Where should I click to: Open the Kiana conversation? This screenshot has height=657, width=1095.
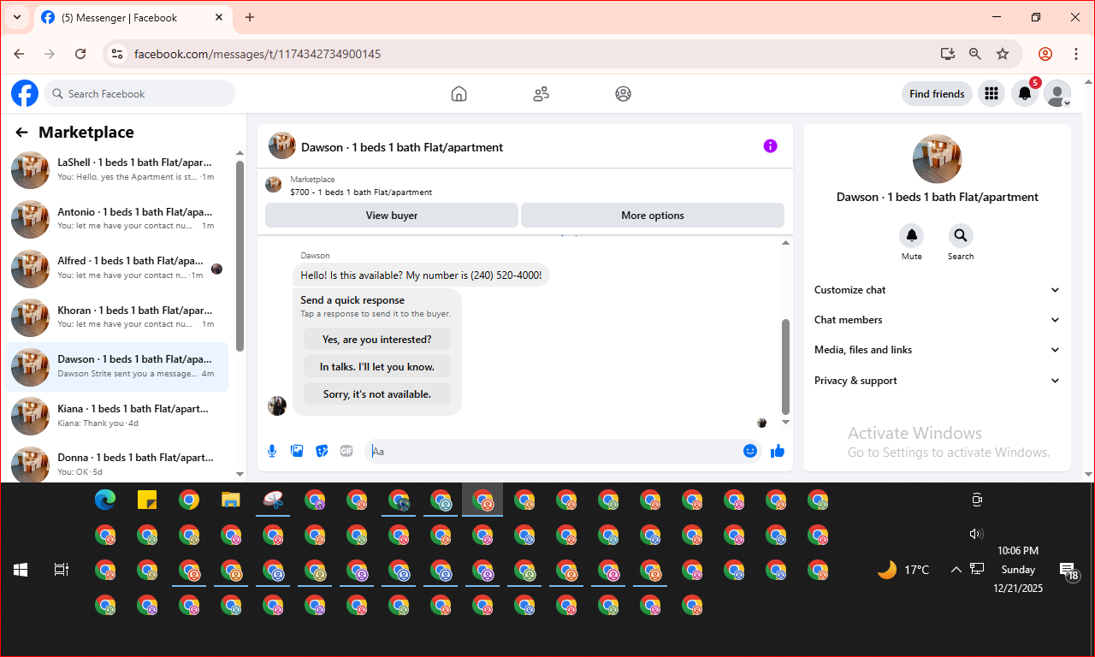pos(117,416)
